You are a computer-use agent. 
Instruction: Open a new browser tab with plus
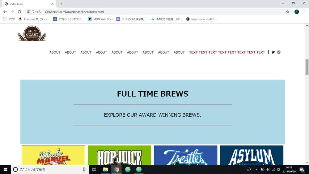(61, 4)
